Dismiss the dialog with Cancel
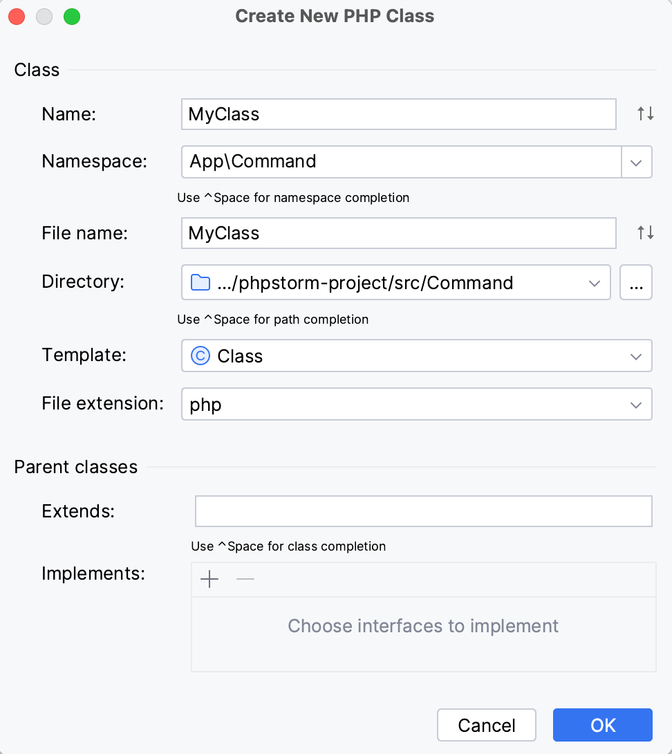Screen dimensions: 672x754 coord(486,725)
